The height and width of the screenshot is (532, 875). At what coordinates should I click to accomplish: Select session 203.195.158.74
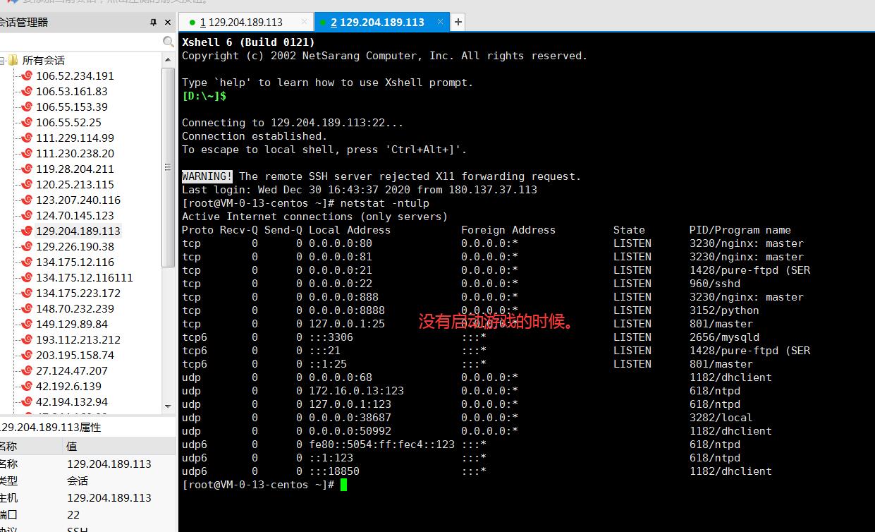pos(75,355)
